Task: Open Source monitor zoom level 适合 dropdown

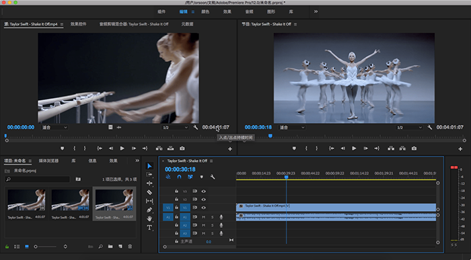Action: point(55,128)
